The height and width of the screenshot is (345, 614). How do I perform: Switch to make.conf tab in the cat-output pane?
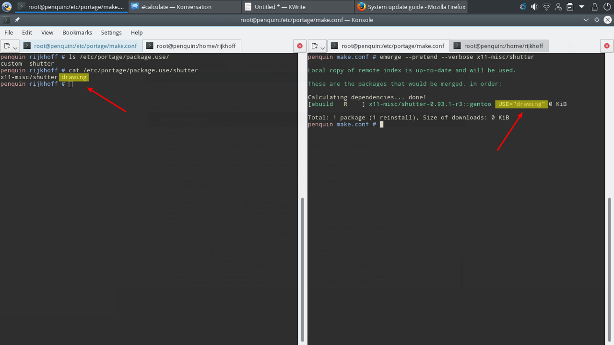[81, 46]
